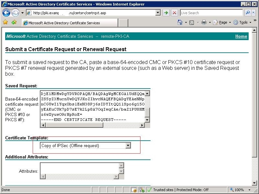Click Saved Request horizontal scroll left arrow

[x=43, y=125]
